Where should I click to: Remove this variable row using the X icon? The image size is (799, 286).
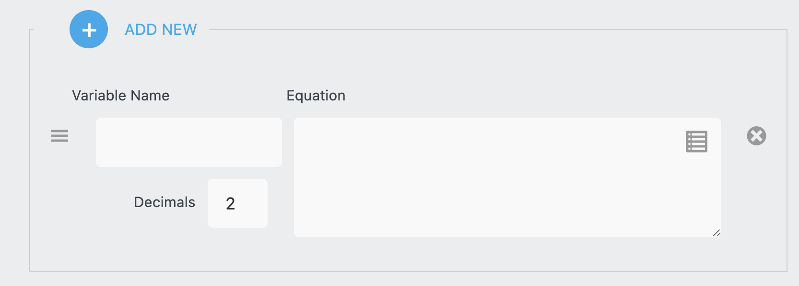click(x=756, y=136)
